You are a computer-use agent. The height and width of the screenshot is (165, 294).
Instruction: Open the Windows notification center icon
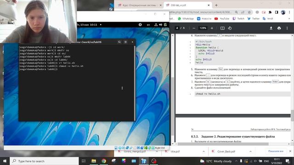pyautogui.click(x=288, y=161)
